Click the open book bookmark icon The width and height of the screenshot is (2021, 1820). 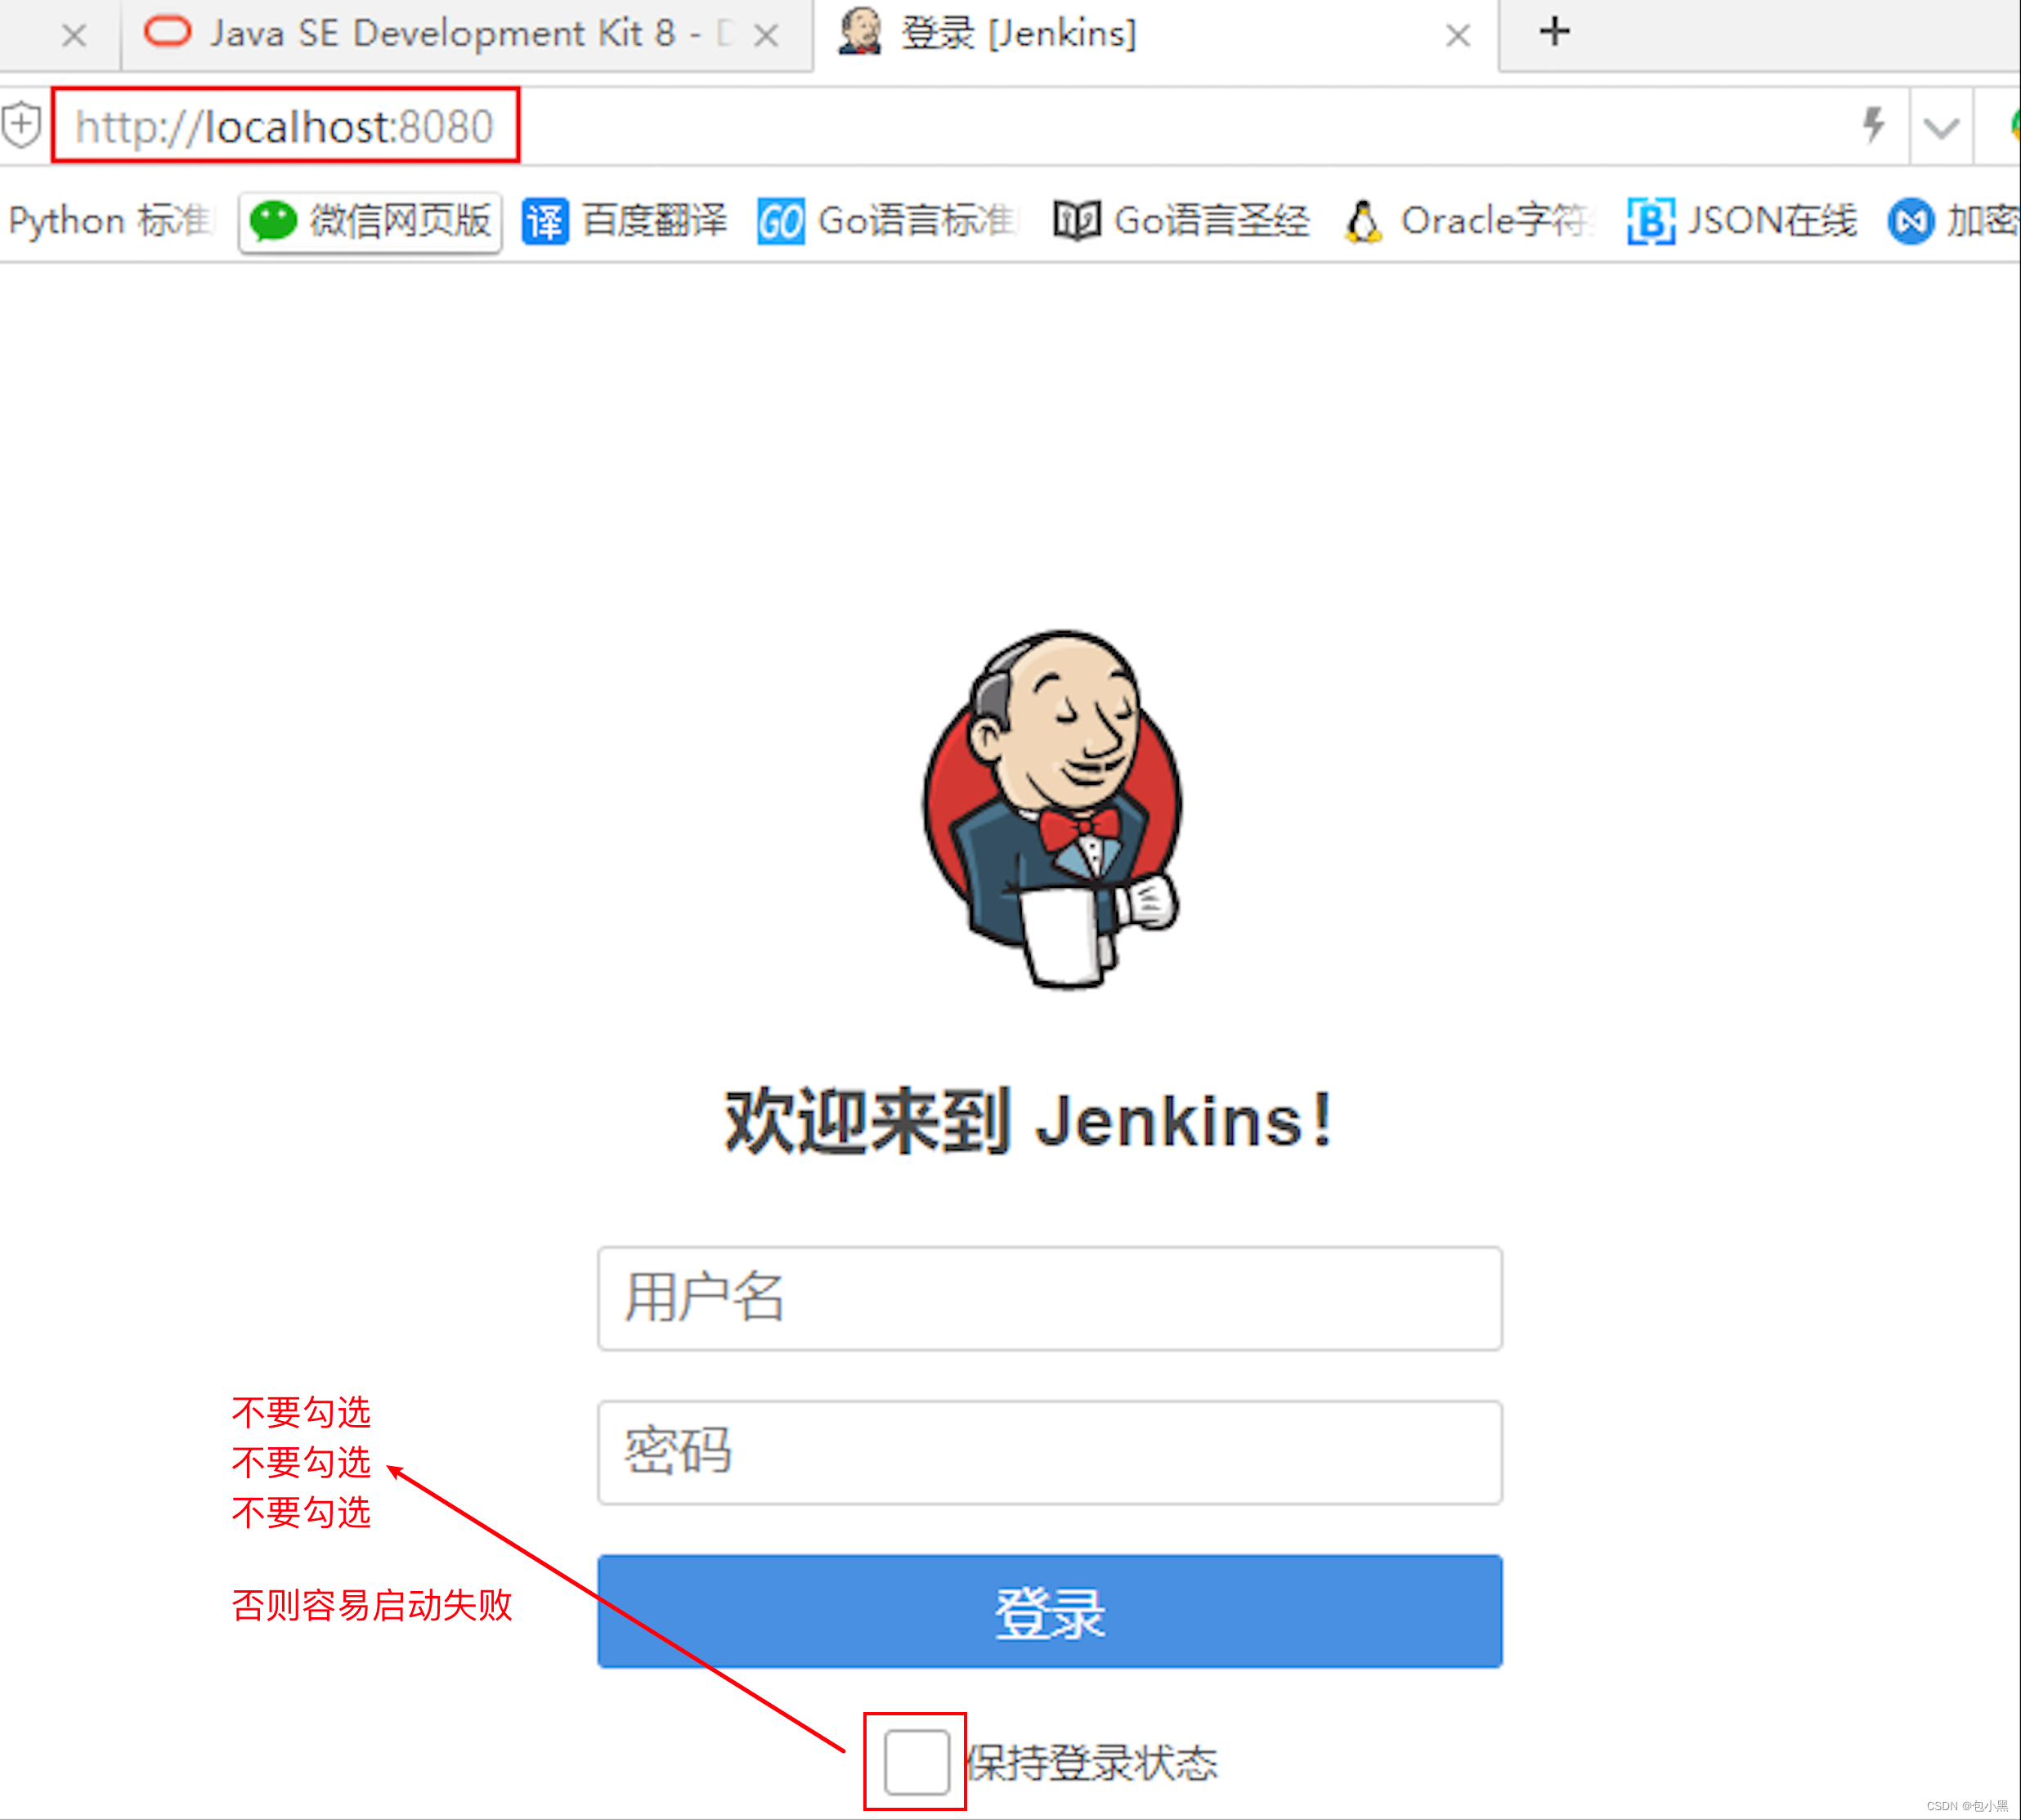(1076, 221)
